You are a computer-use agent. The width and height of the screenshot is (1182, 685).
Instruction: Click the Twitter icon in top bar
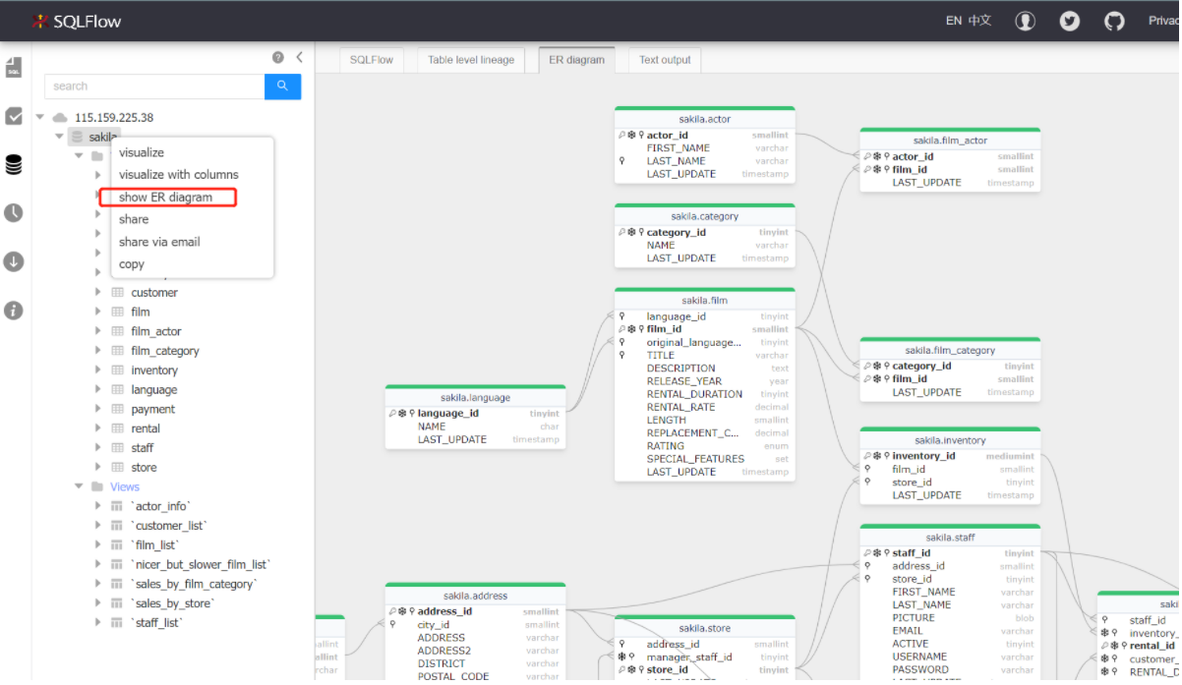pyautogui.click(x=1069, y=20)
